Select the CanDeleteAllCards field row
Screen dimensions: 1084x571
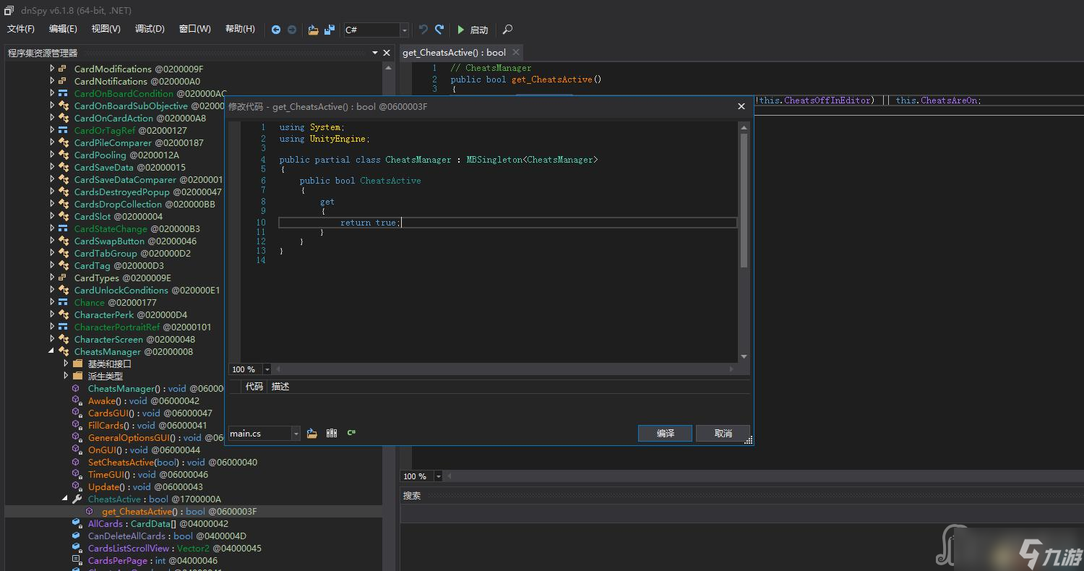167,536
